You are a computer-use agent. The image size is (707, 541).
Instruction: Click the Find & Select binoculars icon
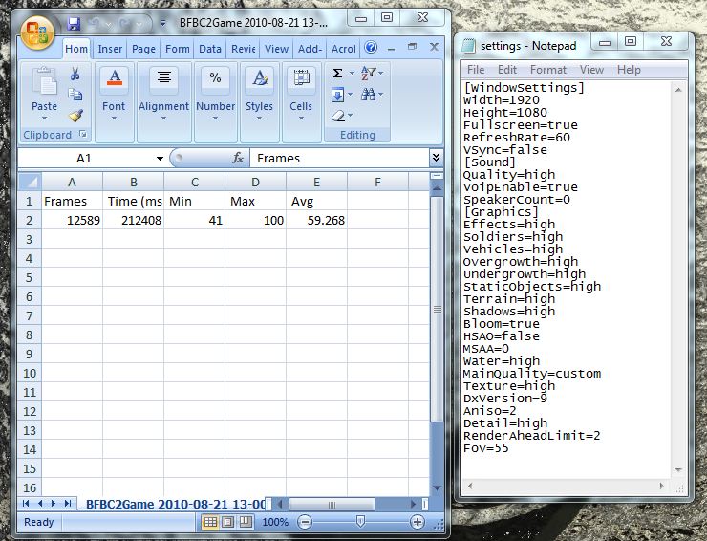(369, 95)
